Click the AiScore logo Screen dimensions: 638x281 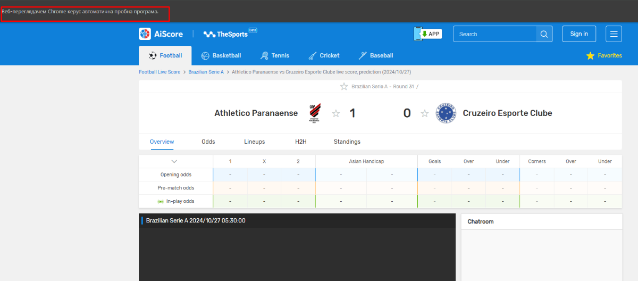pyautogui.click(x=161, y=34)
